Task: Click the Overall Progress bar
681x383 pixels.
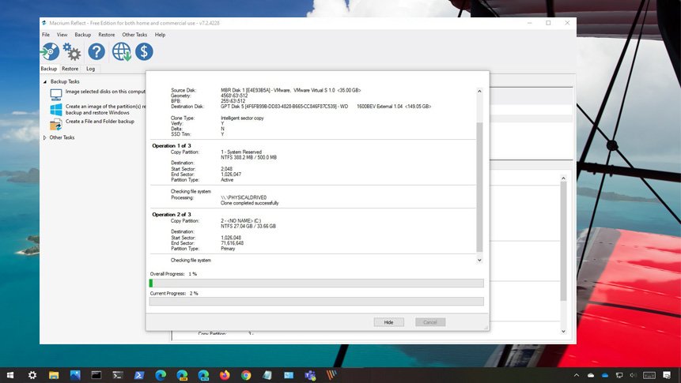Action: tap(316, 283)
